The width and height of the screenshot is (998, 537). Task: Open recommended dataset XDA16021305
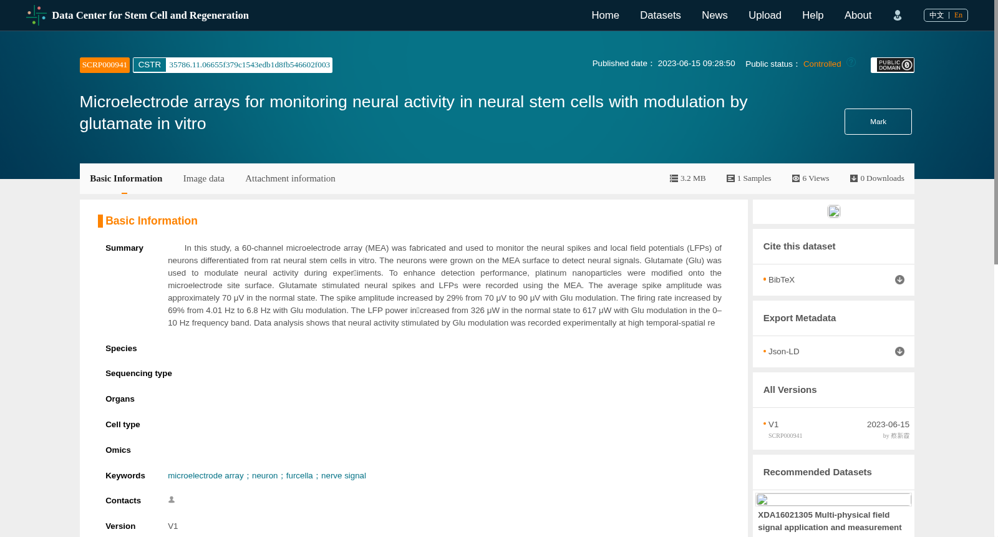[830, 521]
